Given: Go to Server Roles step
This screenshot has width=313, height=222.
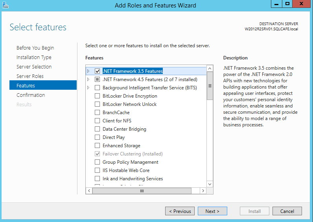Looking at the screenshot, I should point(30,76).
